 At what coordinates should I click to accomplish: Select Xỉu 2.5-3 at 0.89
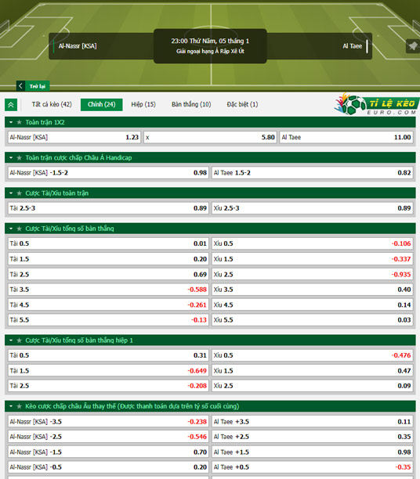[313, 208]
